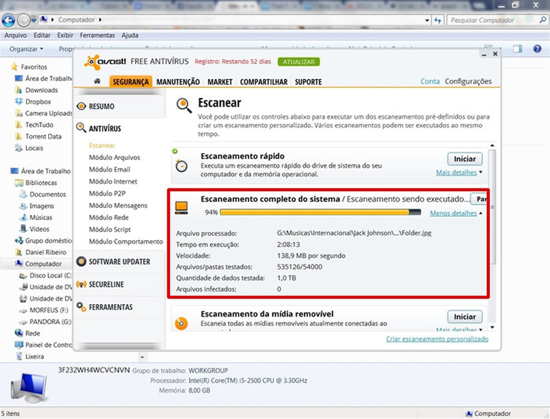Click the 94% scan progress bar
The image size is (550, 419).
(x=320, y=212)
